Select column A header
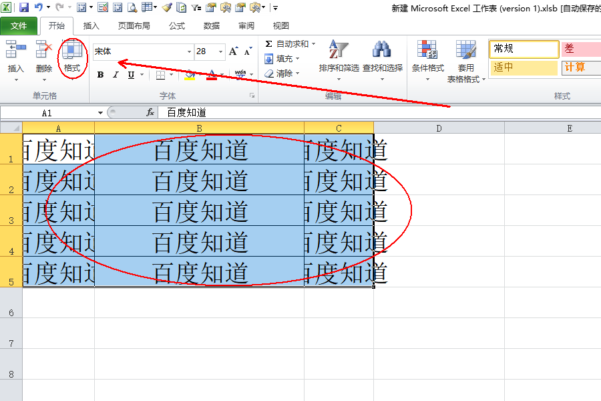The image size is (601, 401). click(x=58, y=128)
